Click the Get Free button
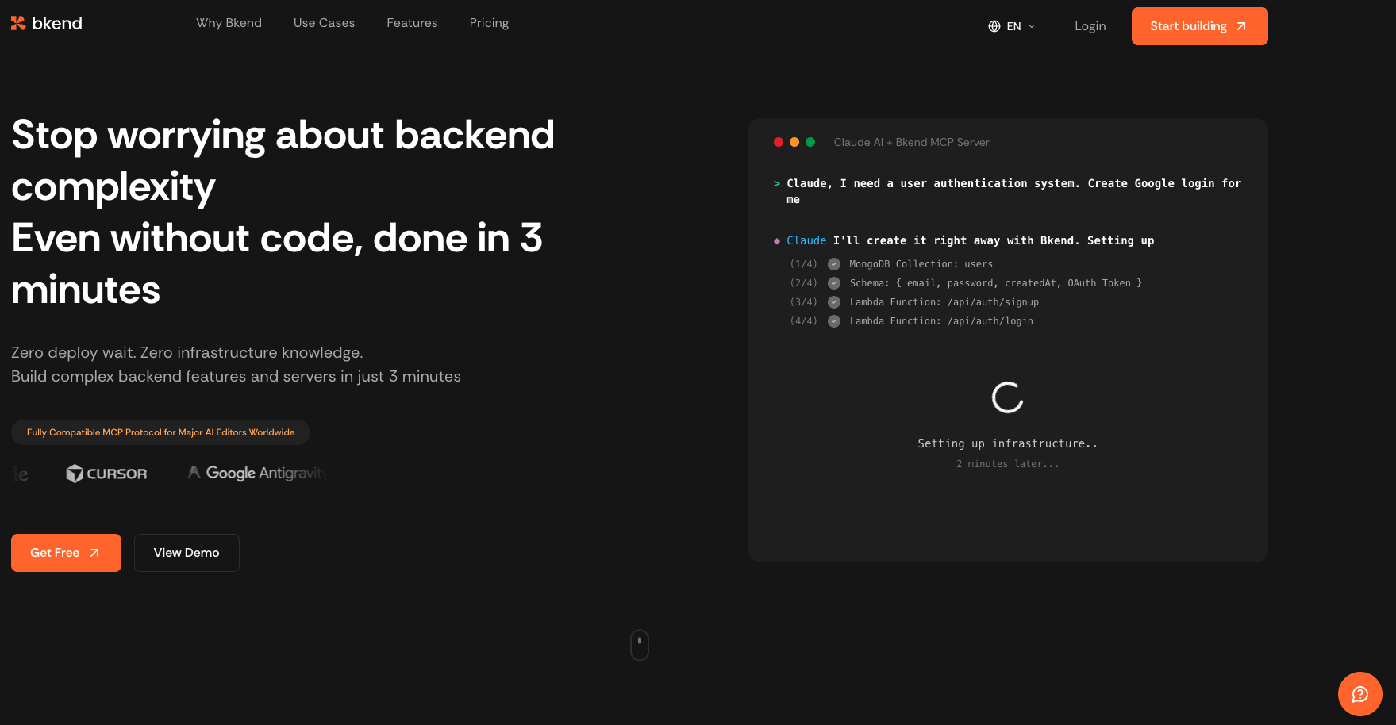The width and height of the screenshot is (1396, 725). 66,553
